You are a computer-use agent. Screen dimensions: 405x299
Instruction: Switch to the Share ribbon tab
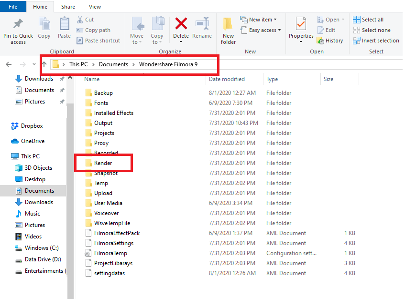[x=68, y=7]
